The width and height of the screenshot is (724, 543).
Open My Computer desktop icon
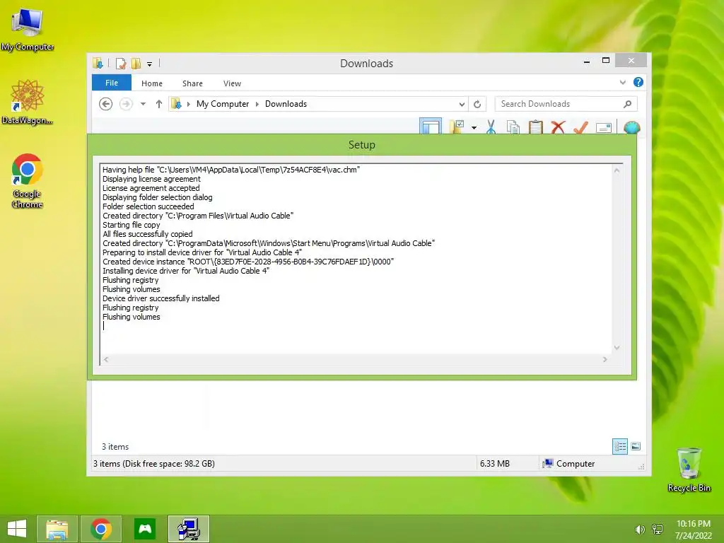[x=28, y=29]
